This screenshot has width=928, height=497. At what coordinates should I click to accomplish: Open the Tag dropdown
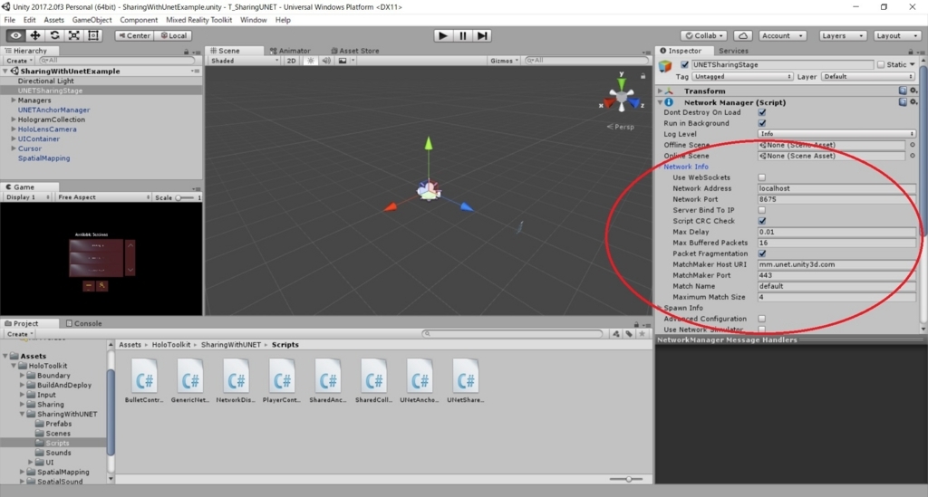(742, 76)
